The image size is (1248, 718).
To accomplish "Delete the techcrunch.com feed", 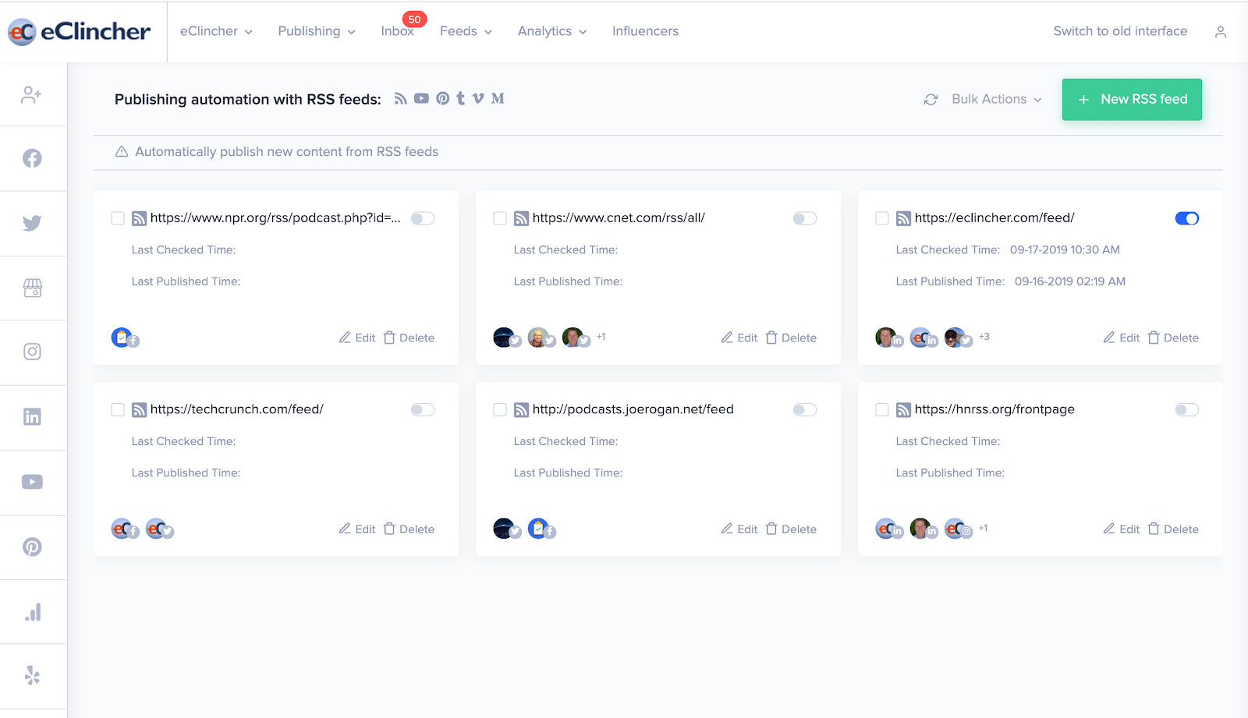I will point(409,529).
